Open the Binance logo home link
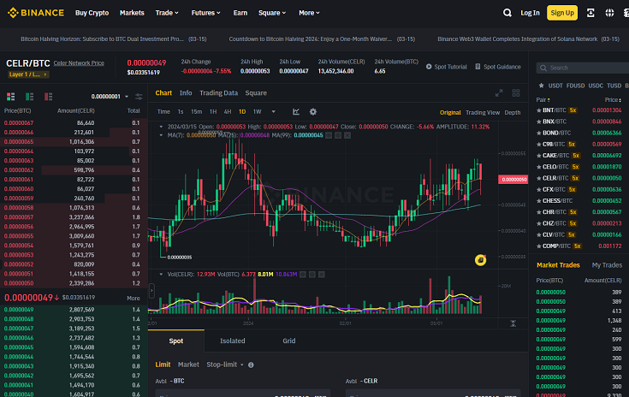This screenshot has width=629, height=397. point(36,13)
